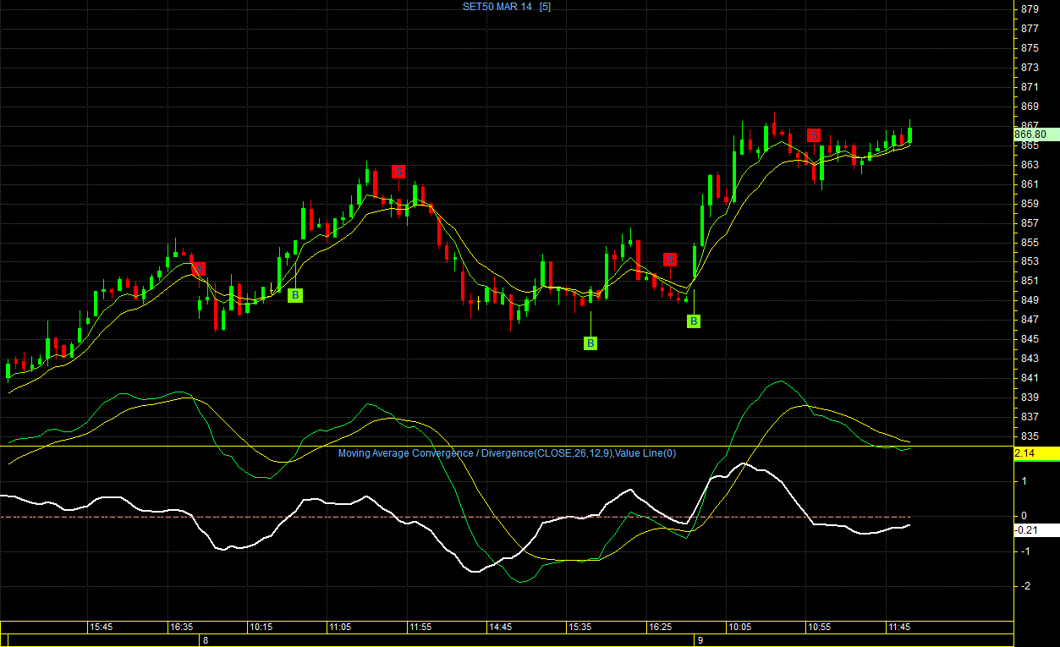The image size is (1060, 647).
Task: Click the date label 9 on bottom axis
Action: point(700,641)
